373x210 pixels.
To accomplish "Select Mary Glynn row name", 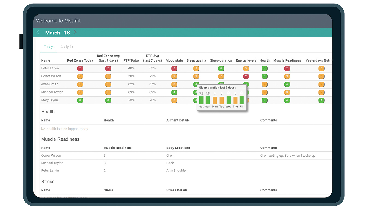I will pyautogui.click(x=49, y=100).
